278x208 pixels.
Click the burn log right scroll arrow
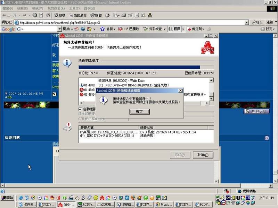[207, 103]
